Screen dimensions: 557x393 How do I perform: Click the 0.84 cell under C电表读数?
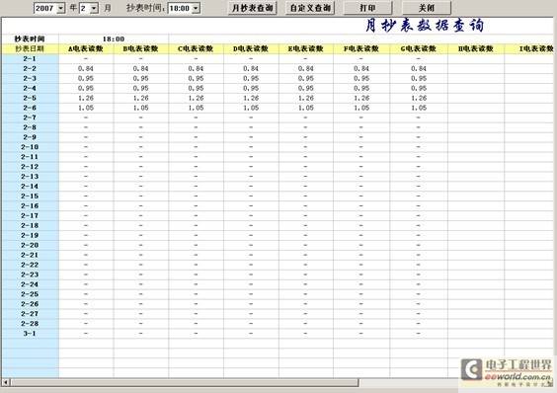(x=196, y=68)
